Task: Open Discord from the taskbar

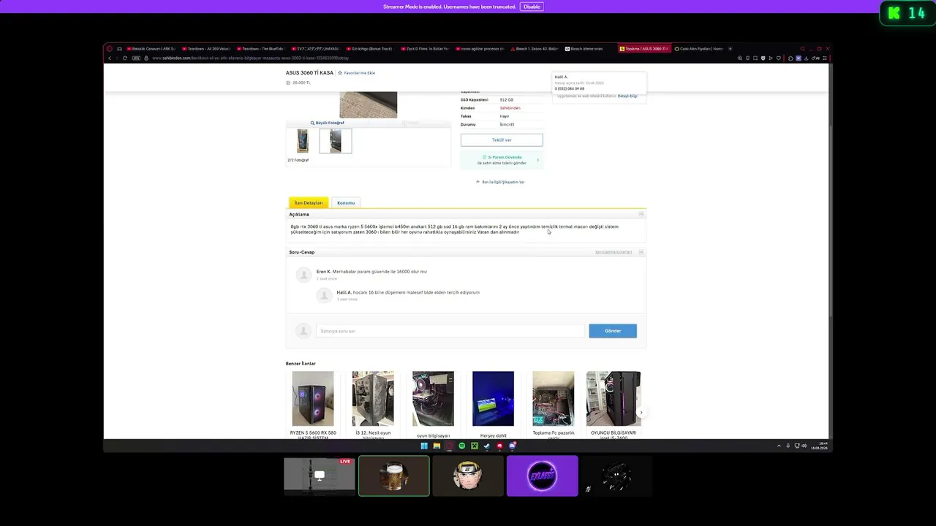Action: pos(512,446)
